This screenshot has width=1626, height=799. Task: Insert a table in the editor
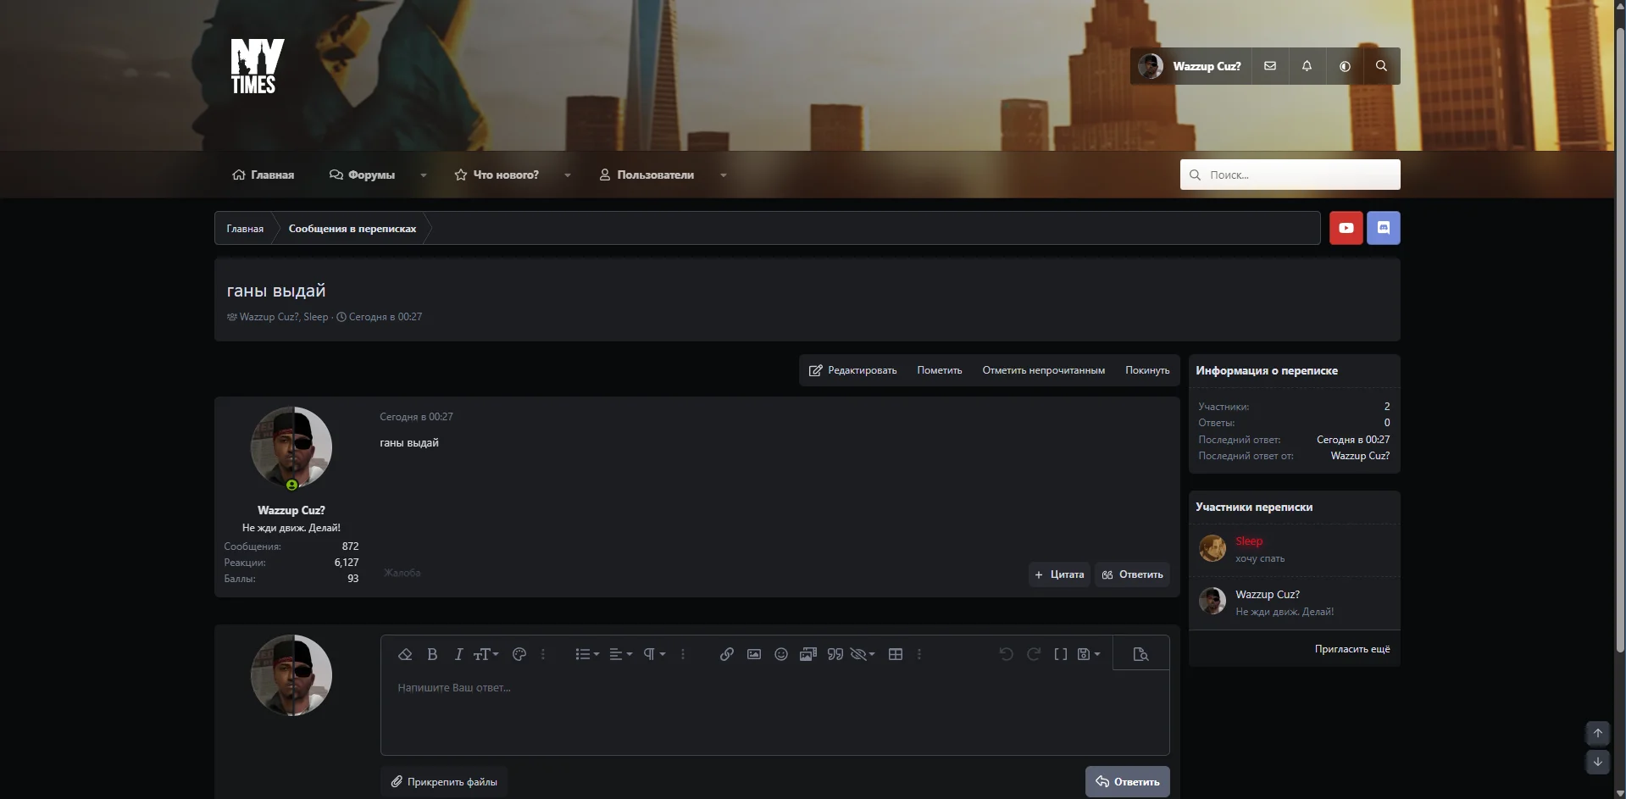tap(895, 654)
